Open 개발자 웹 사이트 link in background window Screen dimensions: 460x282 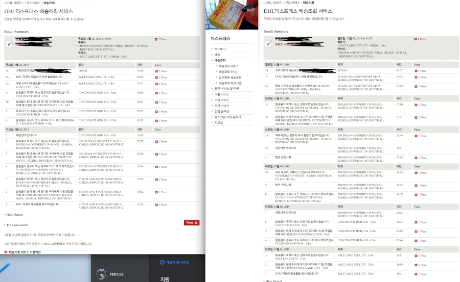[x=178, y=263]
